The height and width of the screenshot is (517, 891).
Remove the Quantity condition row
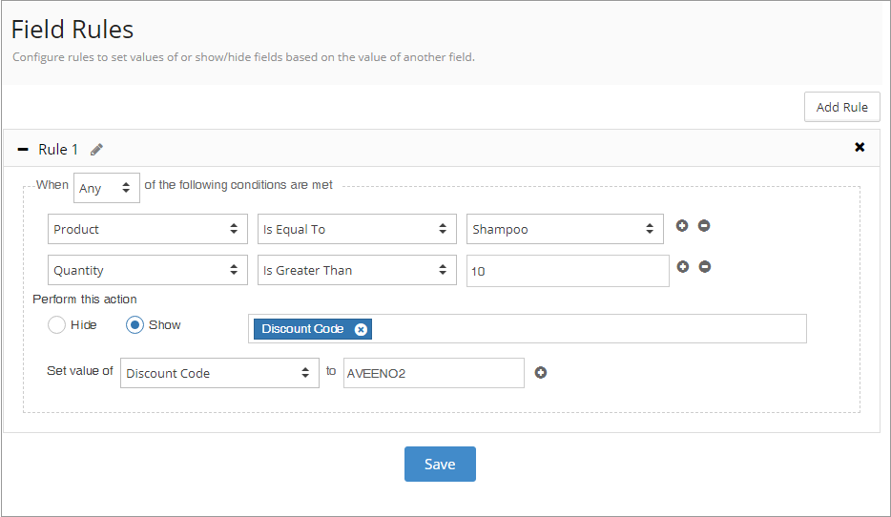(x=704, y=267)
